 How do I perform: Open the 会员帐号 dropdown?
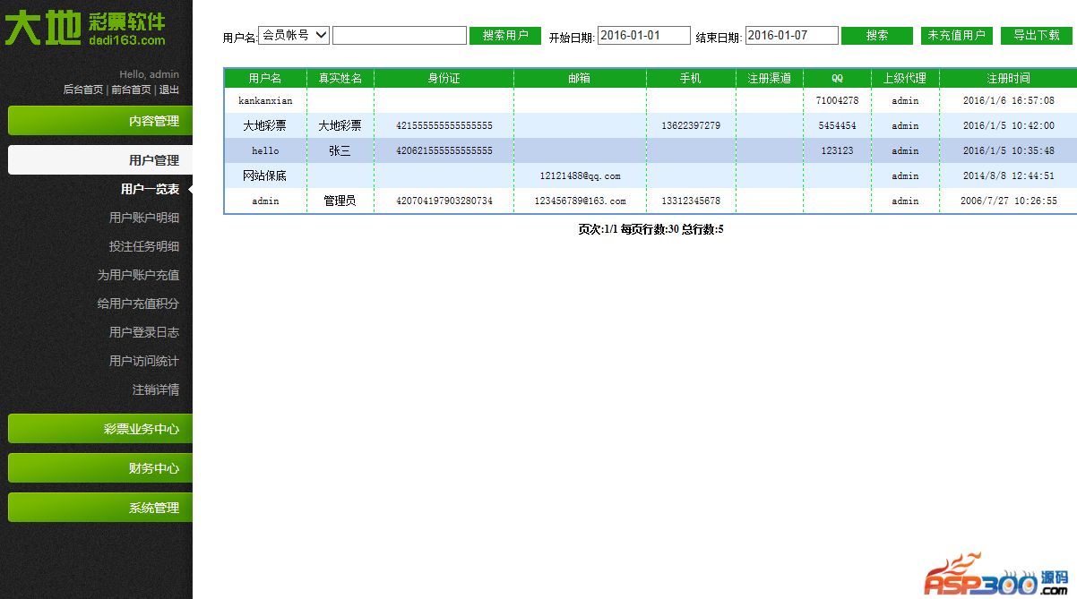tap(294, 35)
